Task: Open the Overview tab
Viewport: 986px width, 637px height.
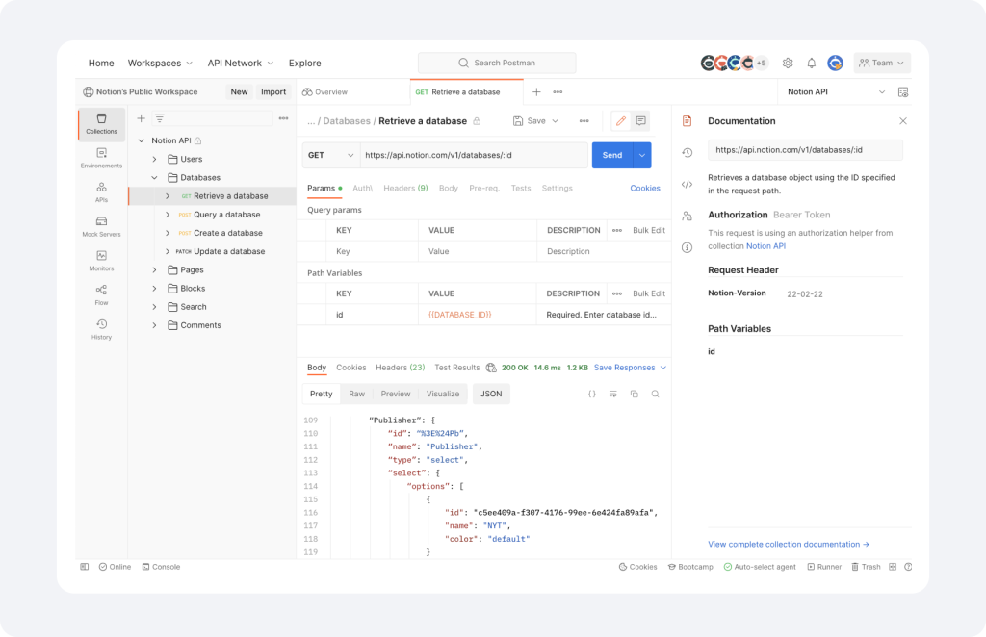Action: pos(325,91)
